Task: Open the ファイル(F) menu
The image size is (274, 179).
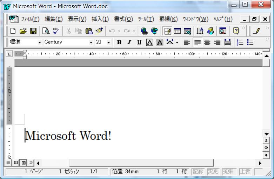Action: [x=30, y=19]
